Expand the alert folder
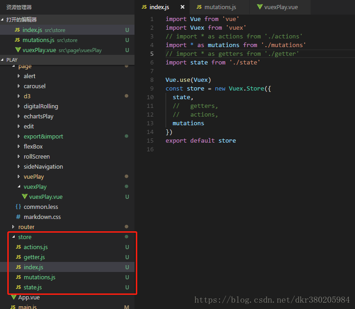The height and width of the screenshot is (309, 355). (19, 76)
